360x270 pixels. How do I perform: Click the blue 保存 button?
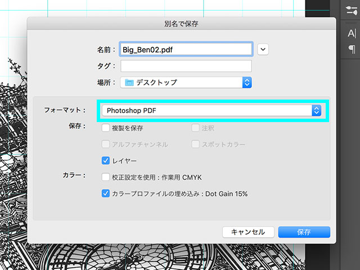point(304,232)
